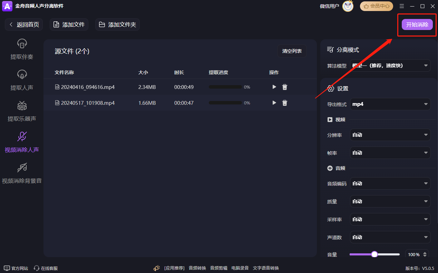438x273 pixels.
Task: Click version label 版本号：V5.0.5
Action: (420, 268)
